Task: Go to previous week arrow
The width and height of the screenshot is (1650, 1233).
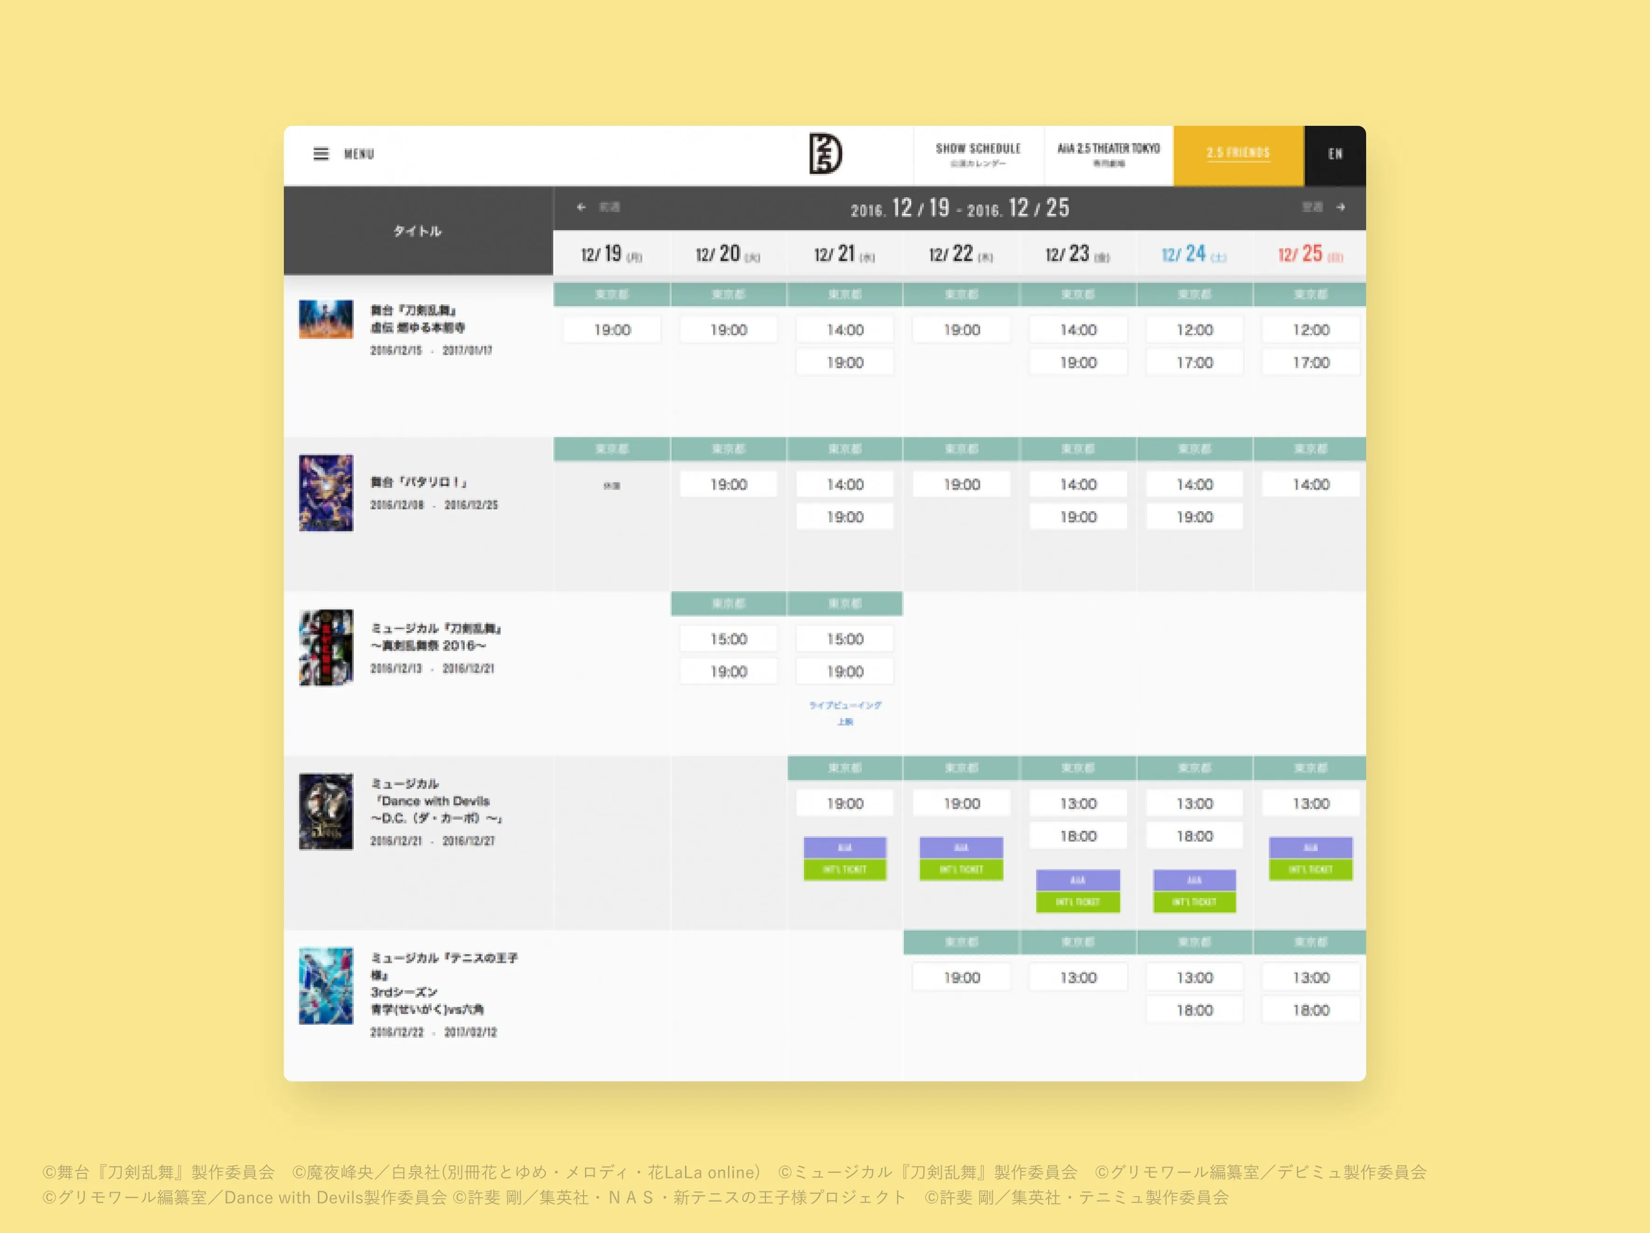Action: 581,206
